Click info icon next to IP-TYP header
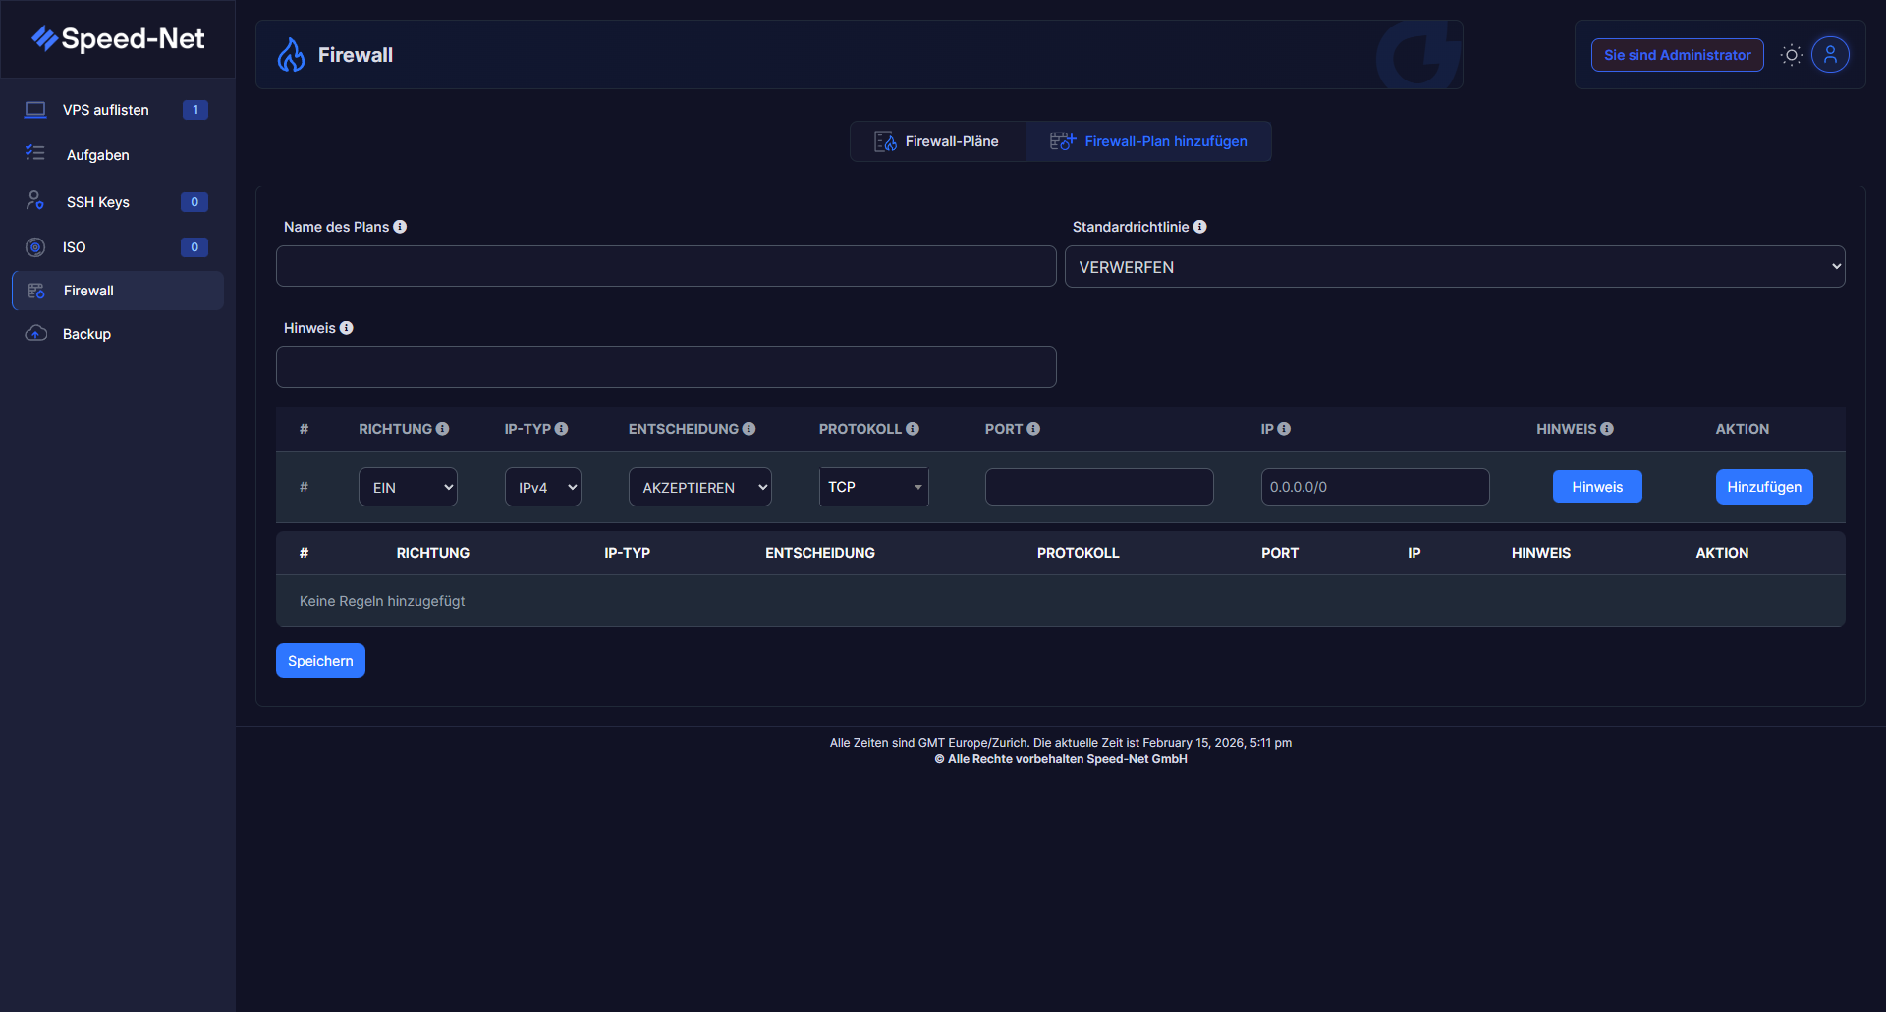Viewport: 1886px width, 1012px height. click(561, 429)
